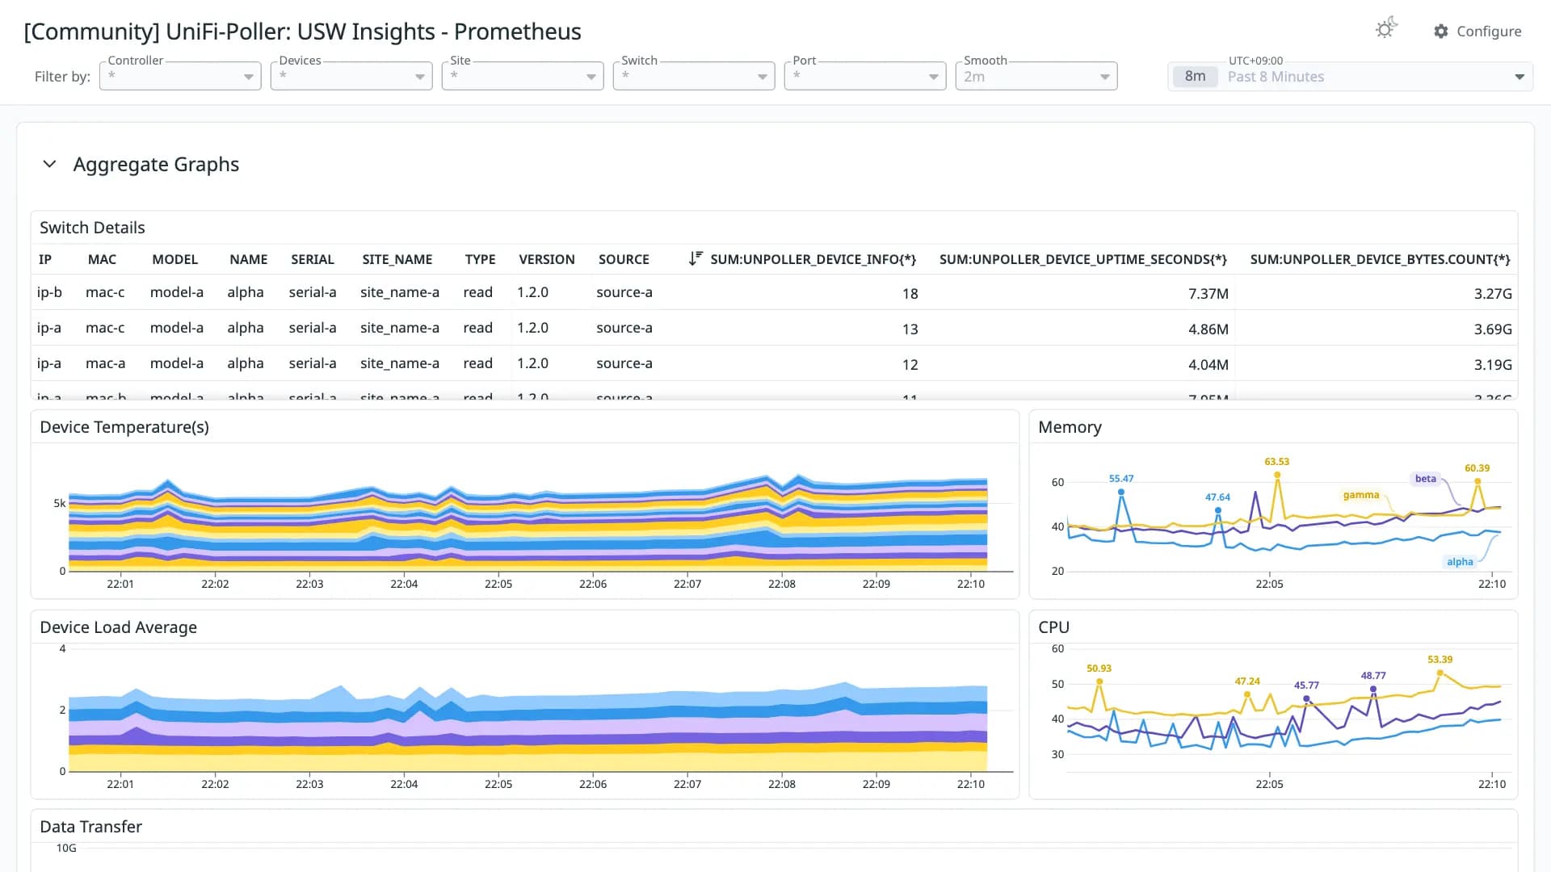Click the alpha legend label in Memory graph
This screenshot has width=1551, height=872.
click(1460, 562)
